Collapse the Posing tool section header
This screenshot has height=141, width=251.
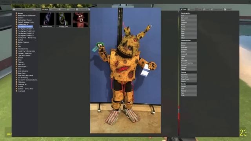coord(189,72)
